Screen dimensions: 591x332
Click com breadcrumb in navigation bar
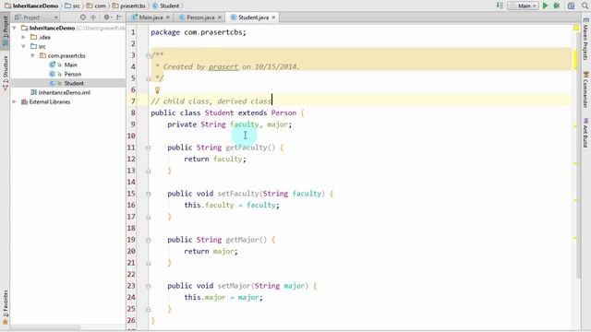tap(96, 6)
